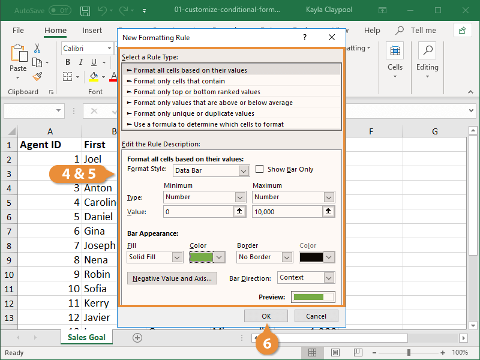Viewport: 480px width, 360px height.
Task: Open the Format Style dropdown
Action: [x=211, y=170]
